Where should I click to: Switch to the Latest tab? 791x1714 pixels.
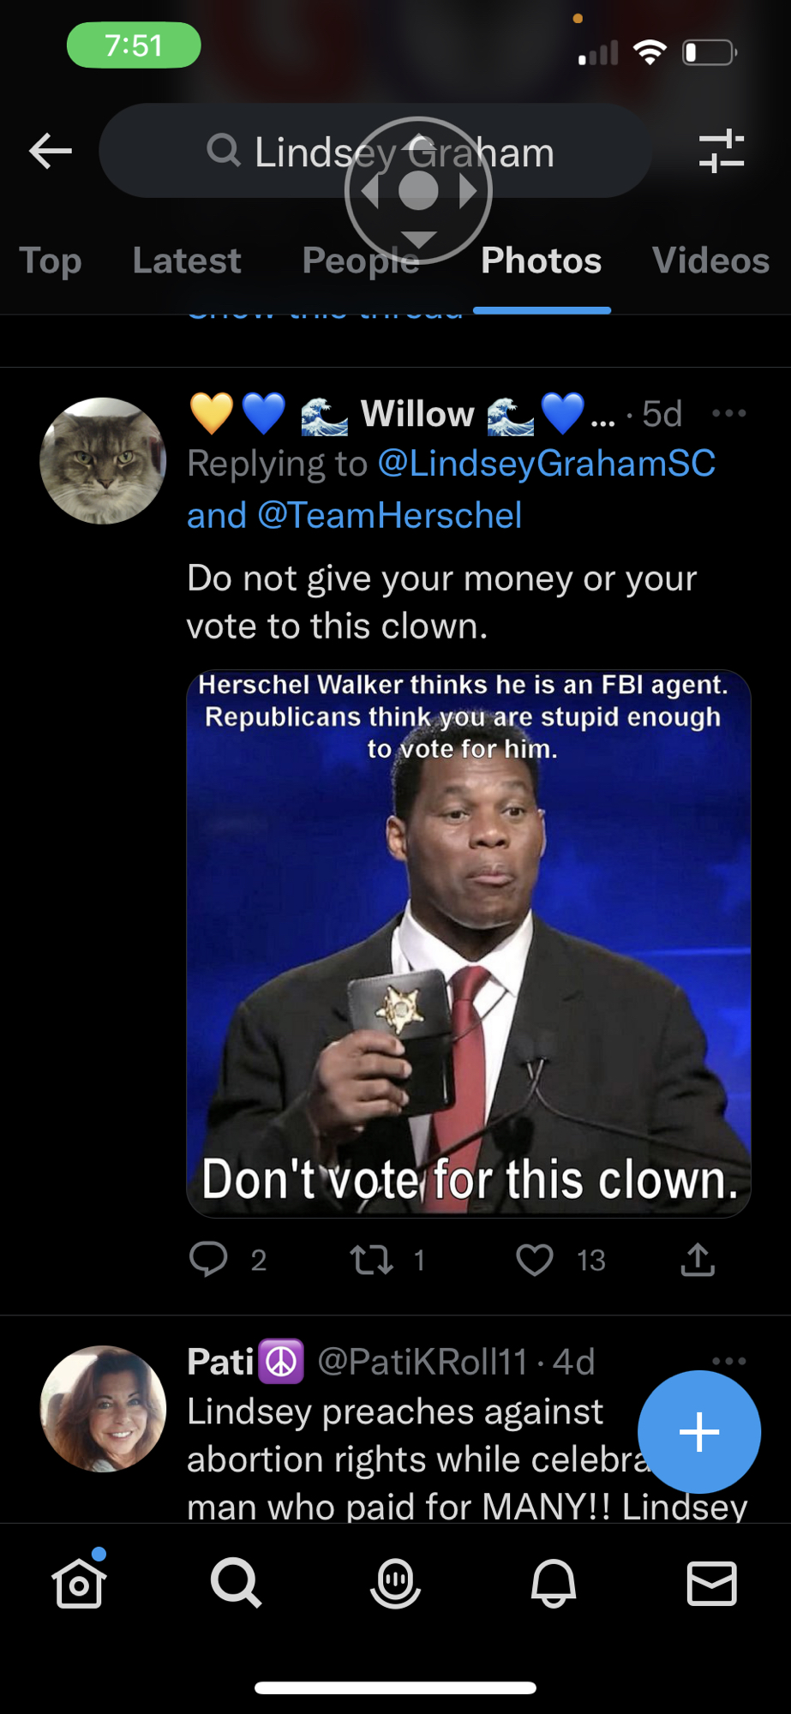point(187,261)
